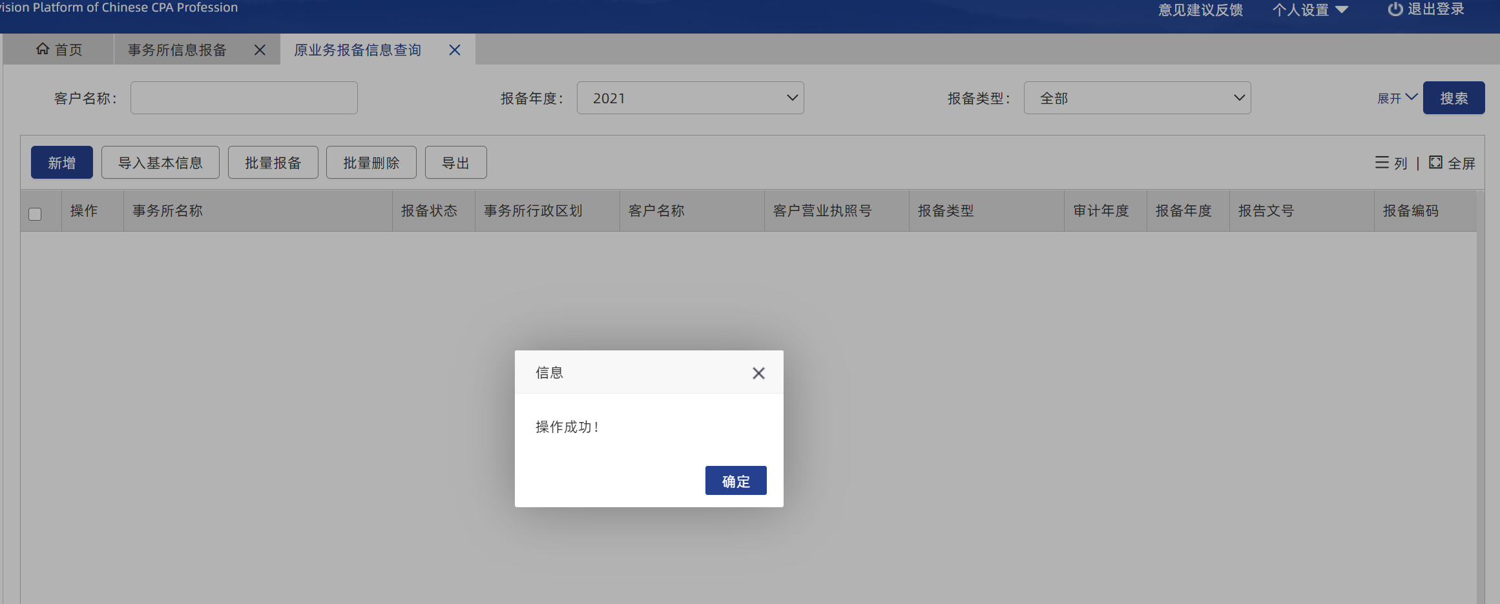Click the 列 column settings icon
The image size is (1500, 604).
tap(1382, 163)
